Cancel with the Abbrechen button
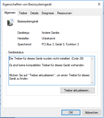The width and height of the screenshot is (104, 118). [92, 113]
